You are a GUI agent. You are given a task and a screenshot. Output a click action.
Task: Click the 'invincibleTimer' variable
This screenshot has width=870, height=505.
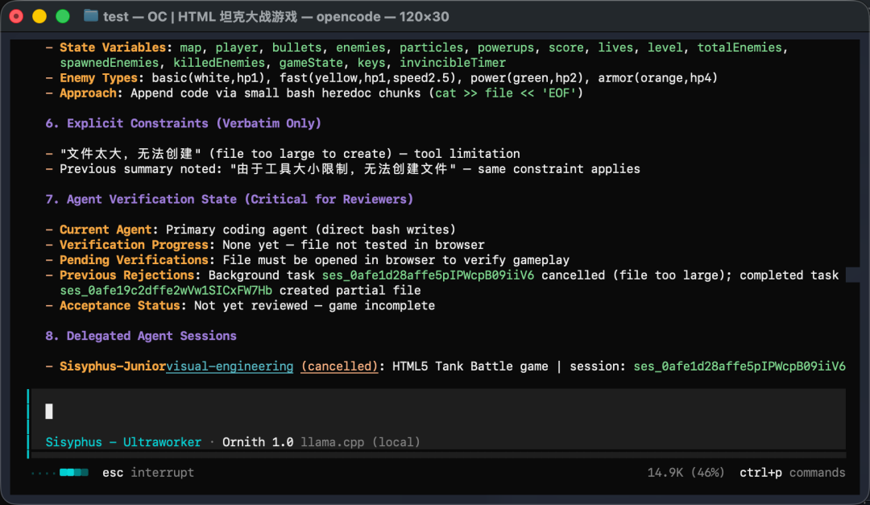click(453, 63)
